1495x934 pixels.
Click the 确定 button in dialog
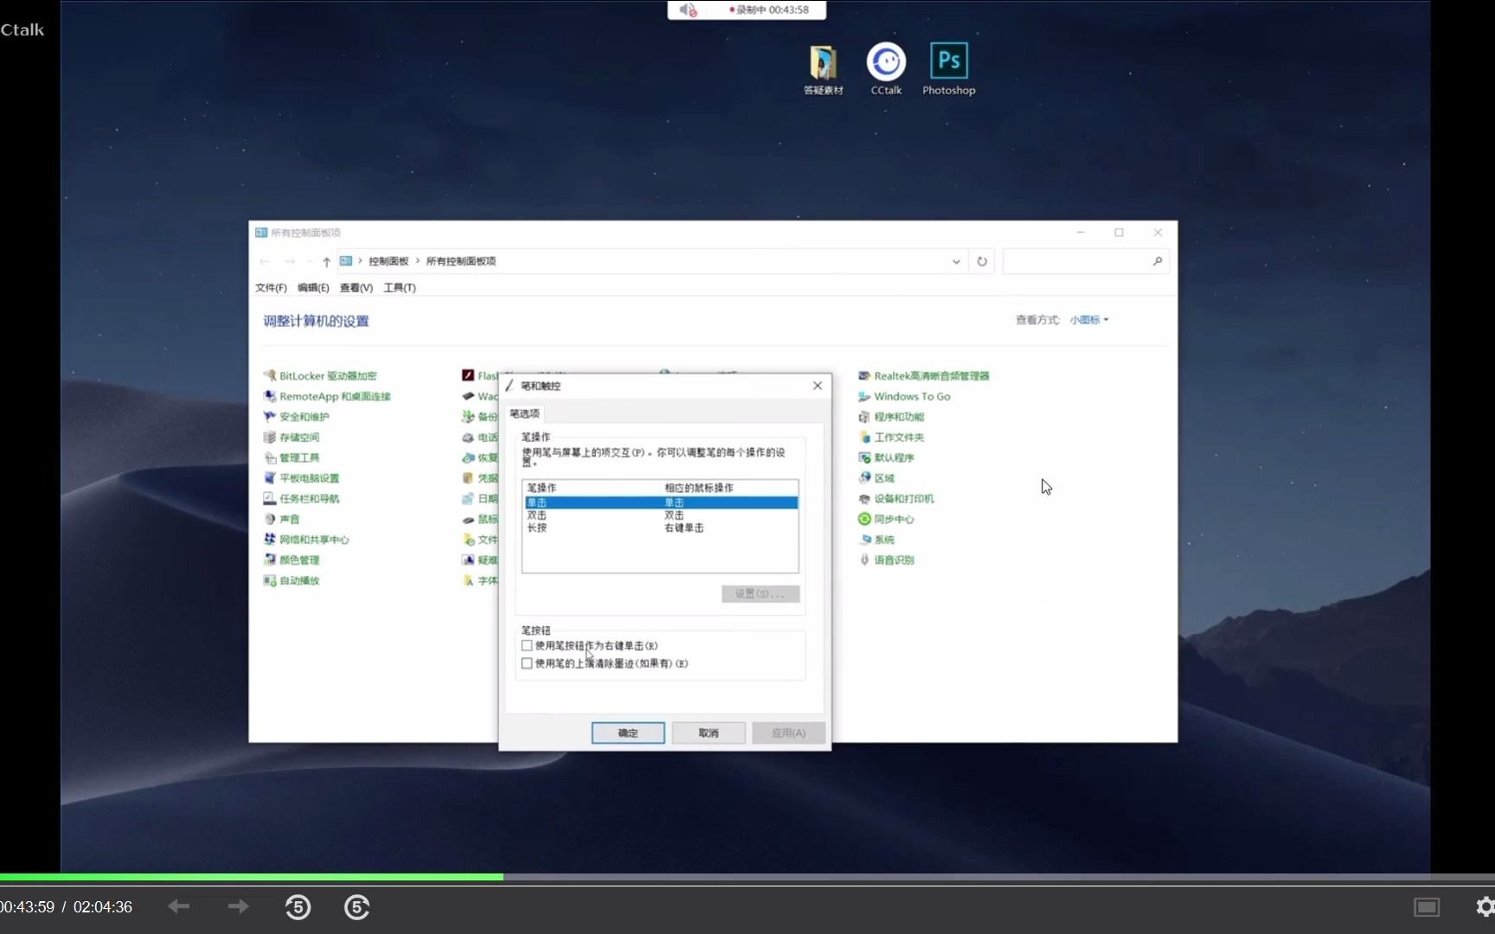tap(628, 732)
